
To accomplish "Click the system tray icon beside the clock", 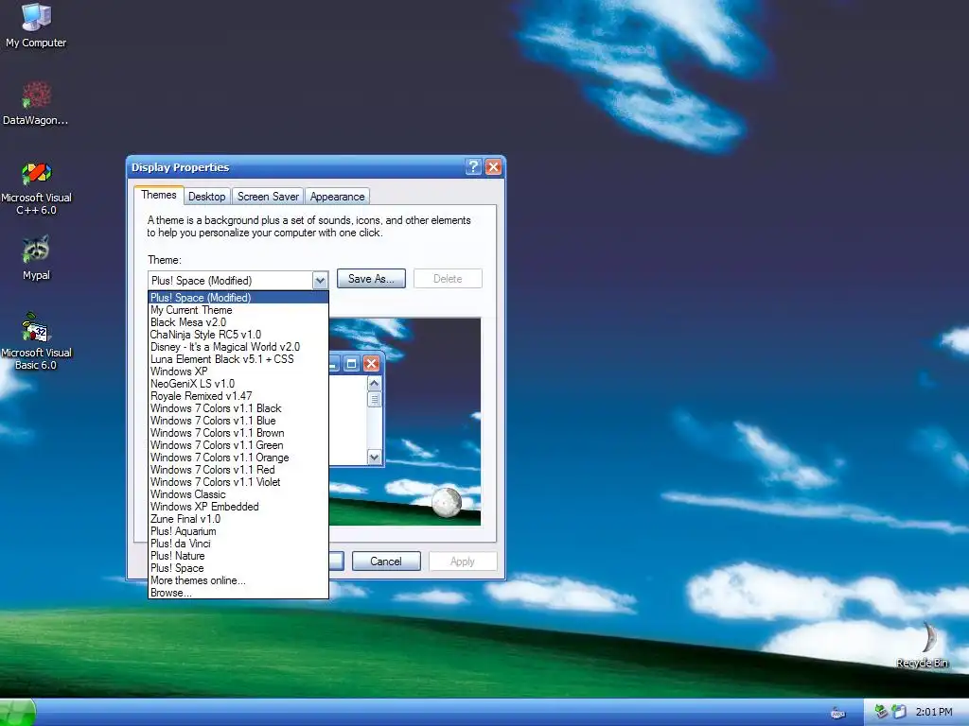I will coord(898,712).
